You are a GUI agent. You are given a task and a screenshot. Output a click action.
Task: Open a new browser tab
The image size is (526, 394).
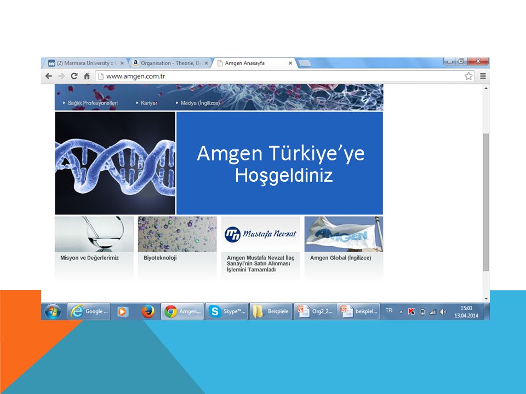click(305, 63)
